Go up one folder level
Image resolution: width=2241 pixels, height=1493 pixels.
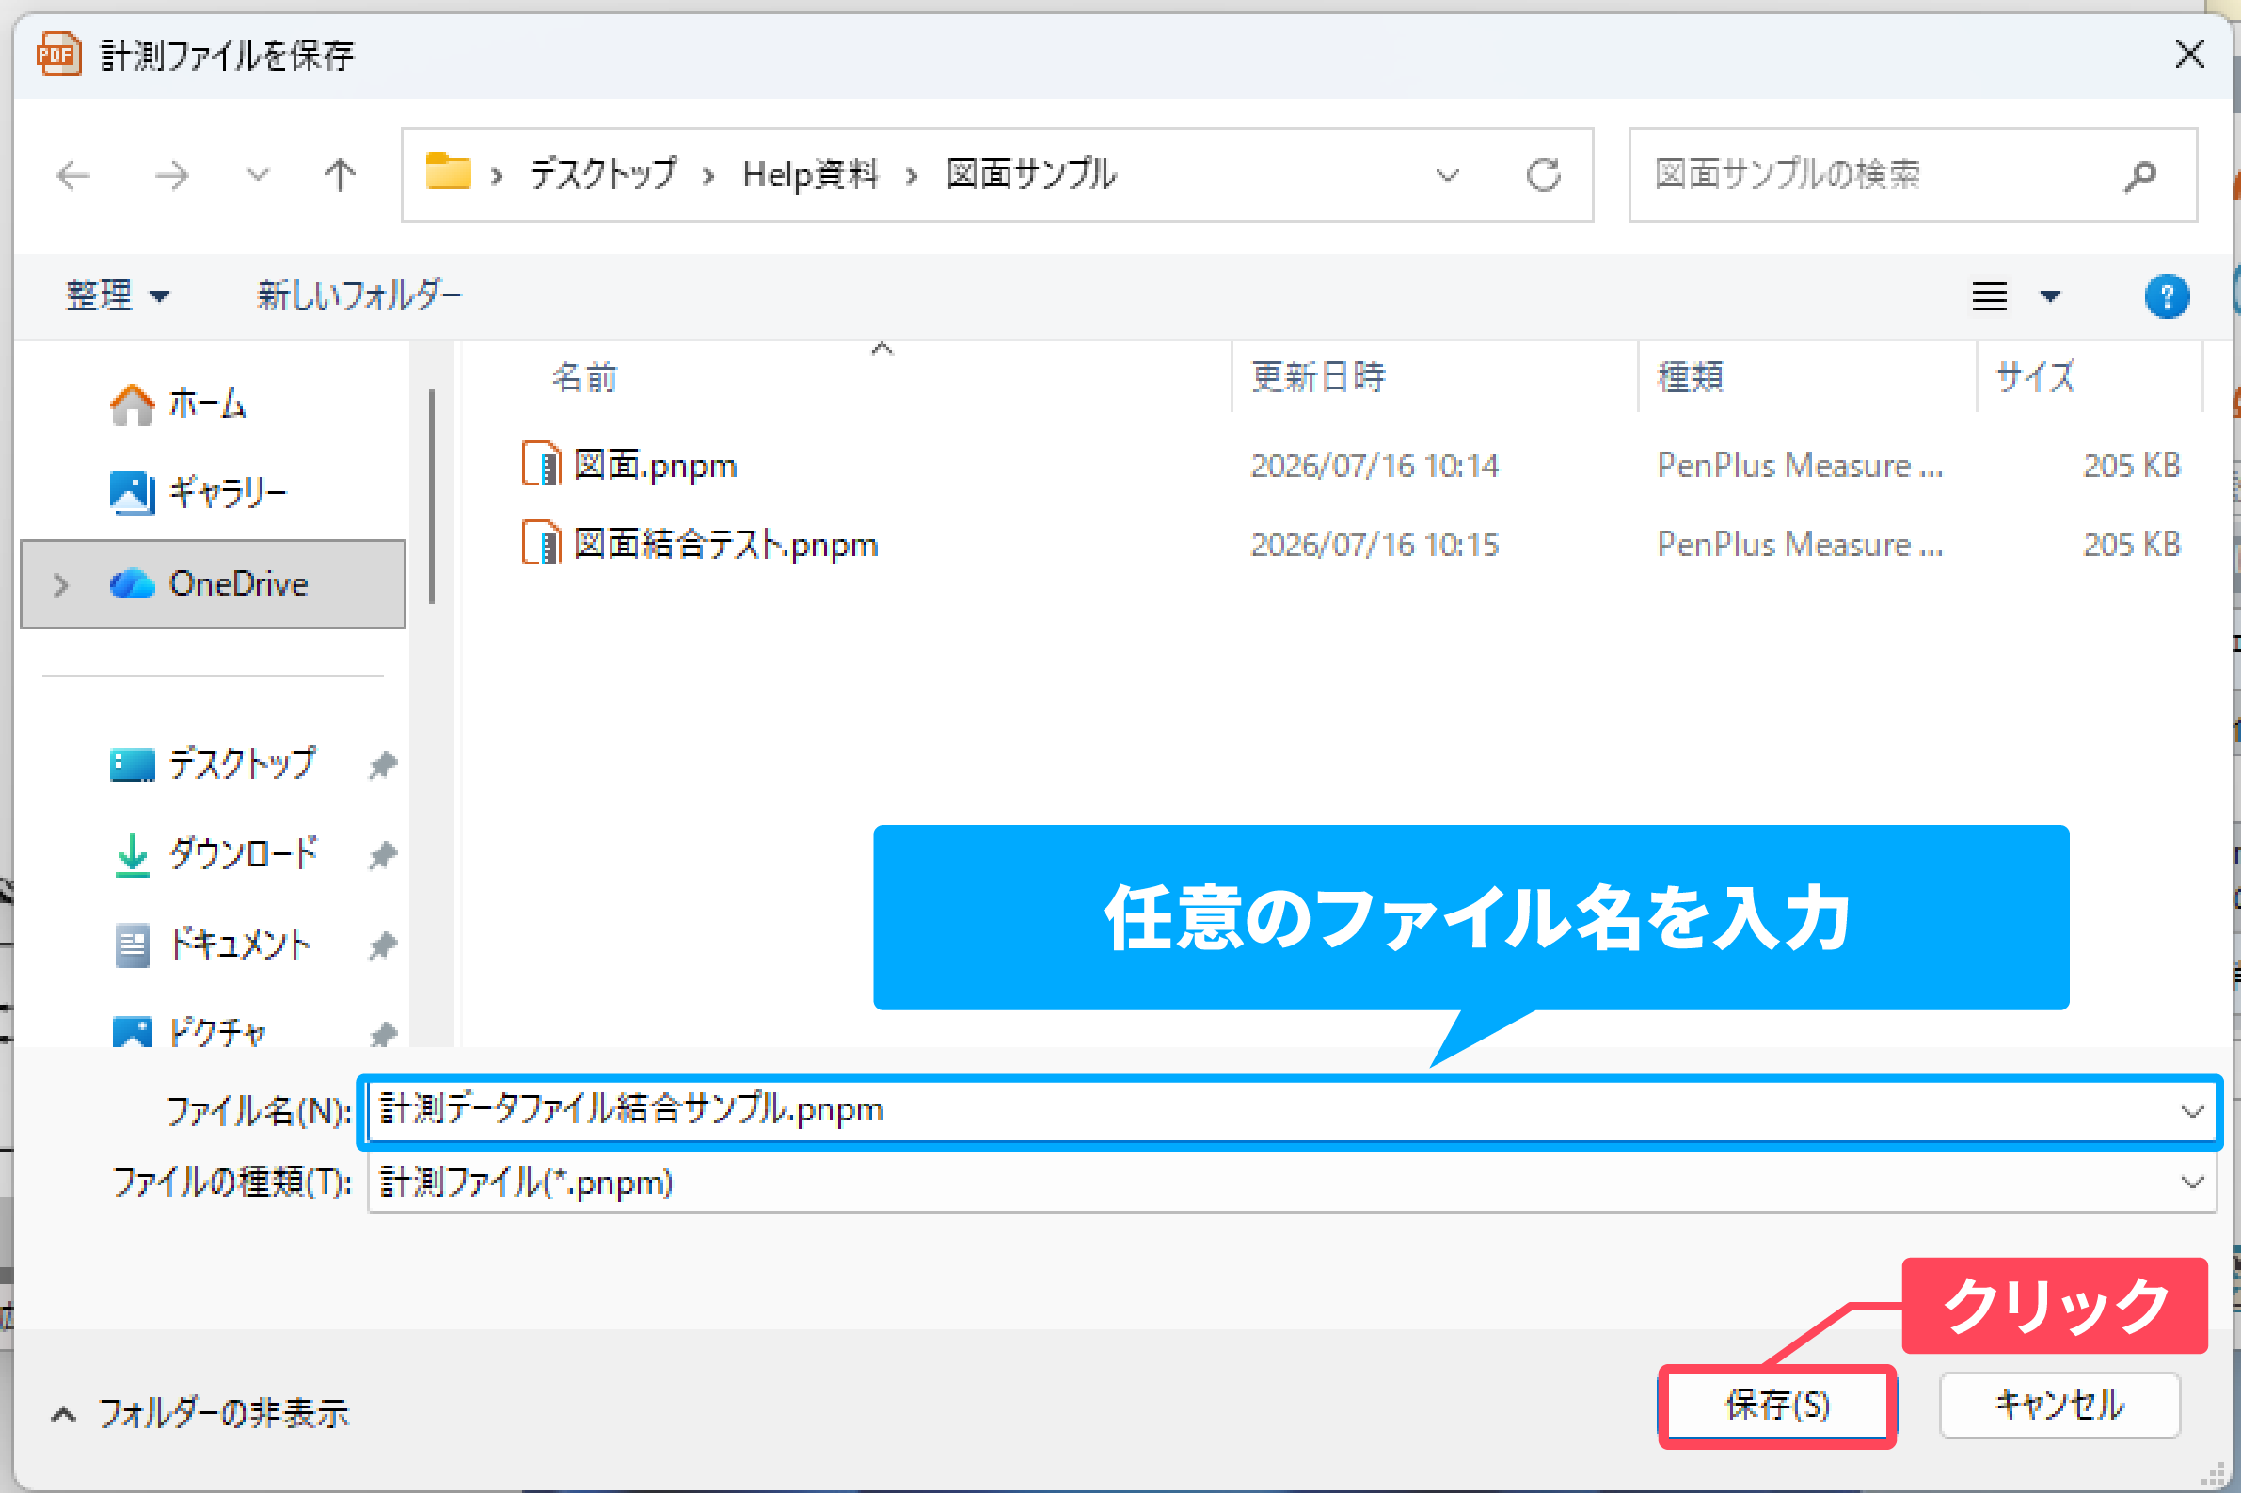(x=340, y=175)
